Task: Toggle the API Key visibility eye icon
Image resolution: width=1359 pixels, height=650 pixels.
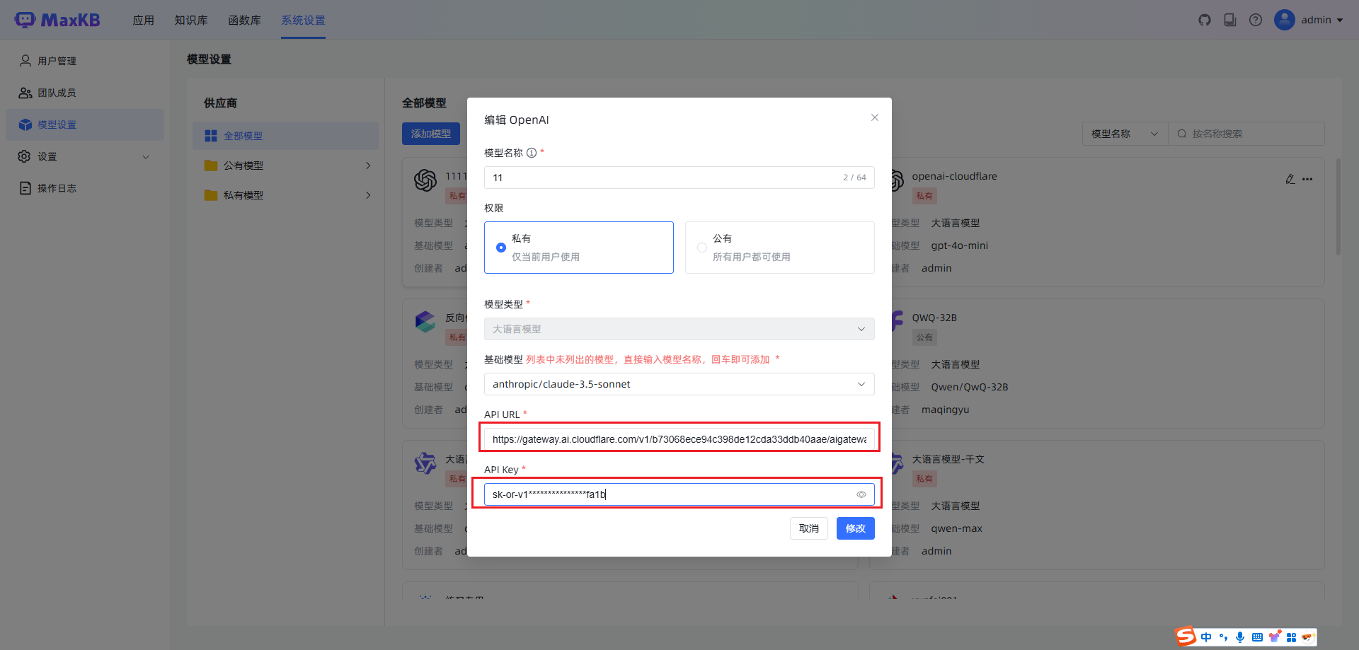Action: 861,494
